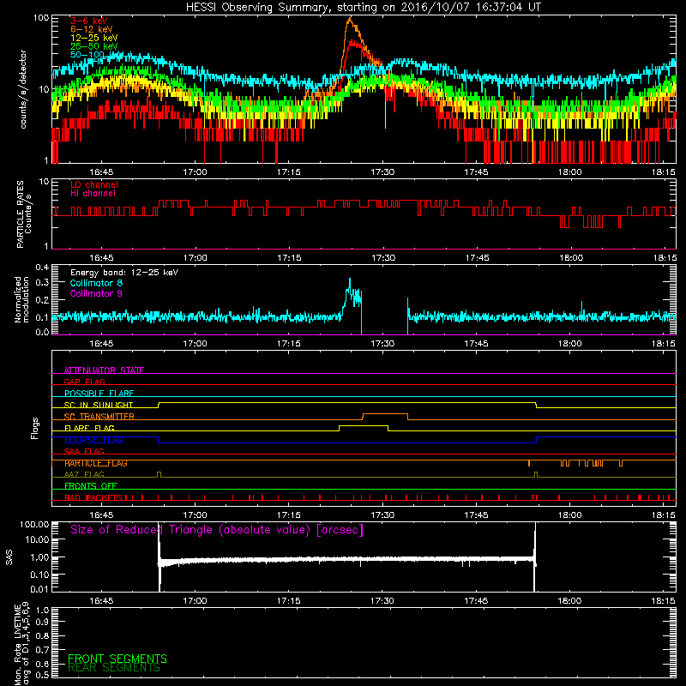Click the 18:00 tick under modulation panel
Image resolution: width=686 pixels, height=686 pixels.
(x=570, y=344)
